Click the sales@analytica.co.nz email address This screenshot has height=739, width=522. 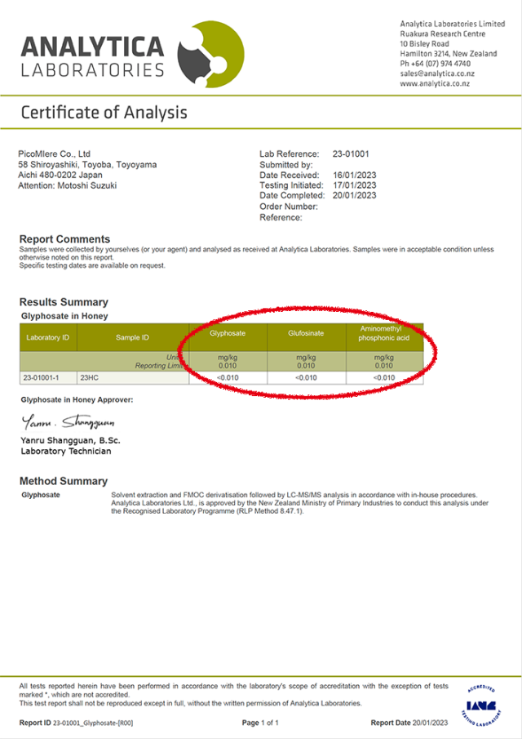tap(437, 73)
